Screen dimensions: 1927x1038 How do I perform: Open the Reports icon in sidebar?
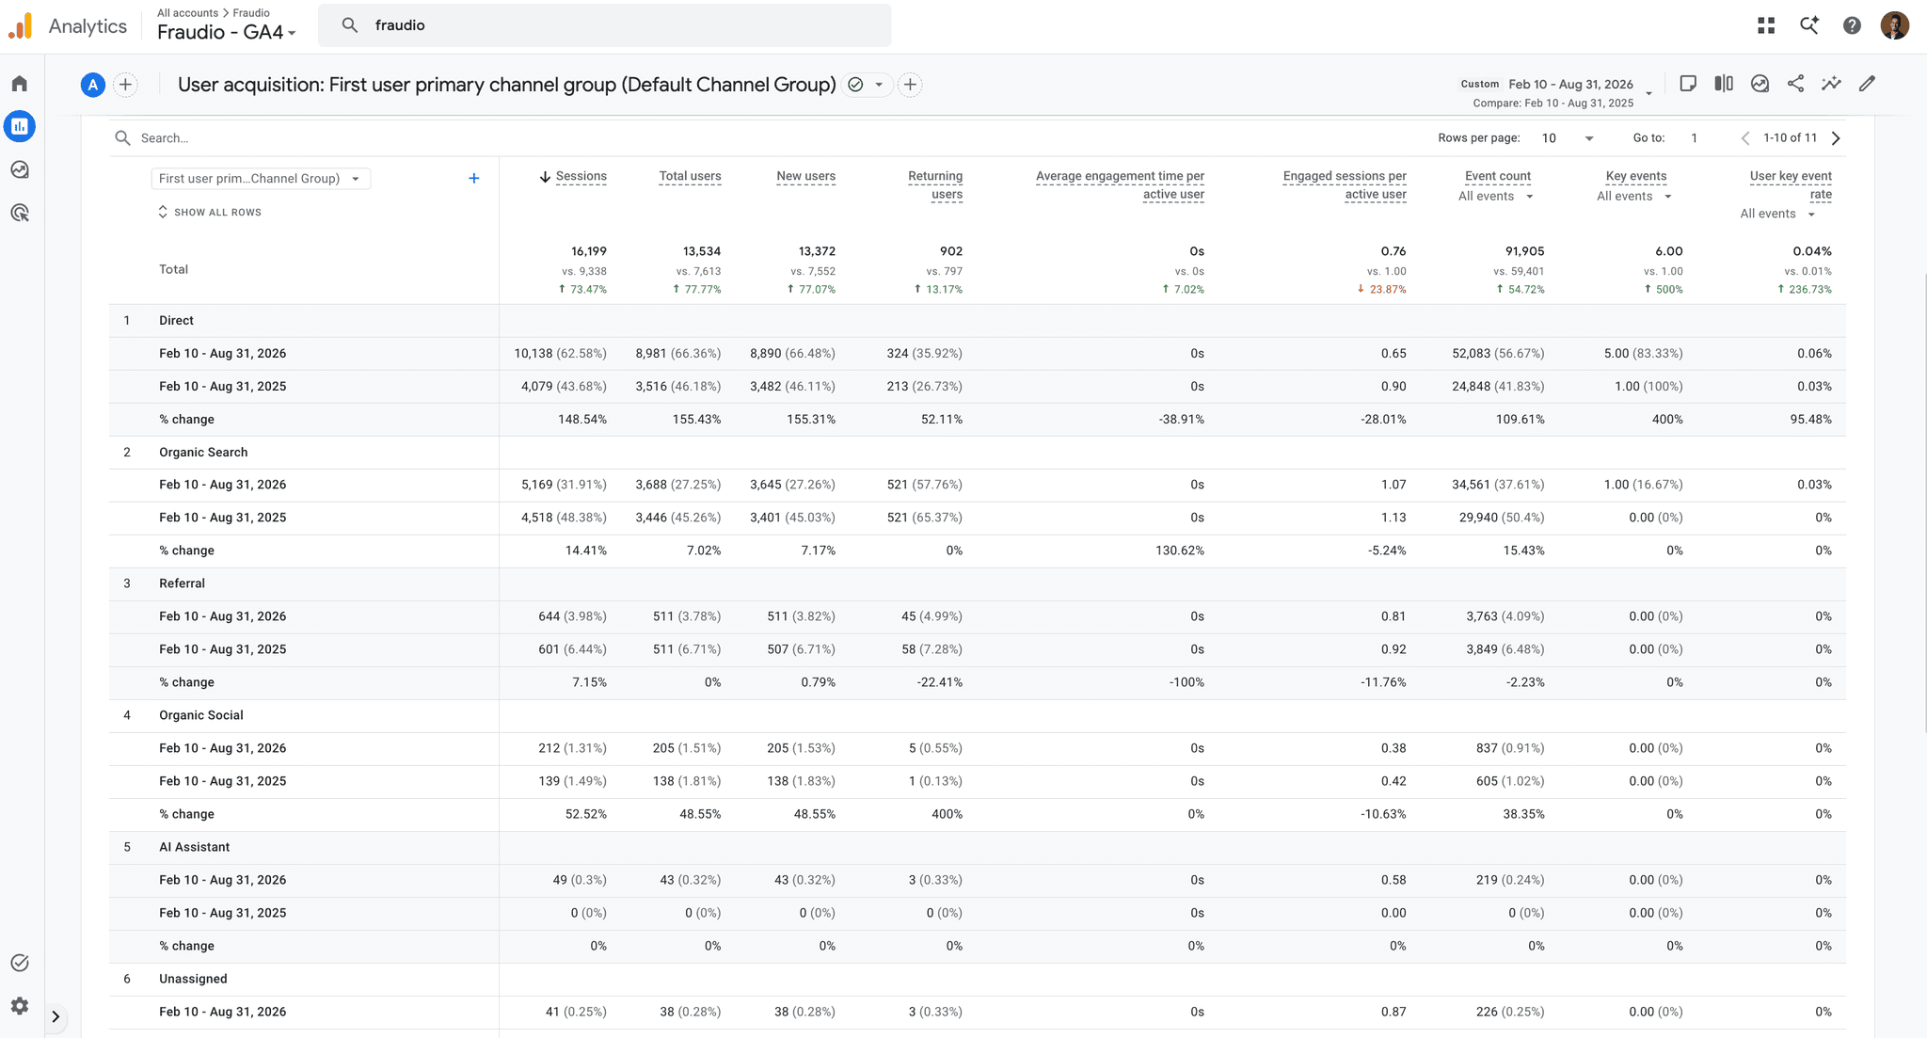tap(20, 126)
